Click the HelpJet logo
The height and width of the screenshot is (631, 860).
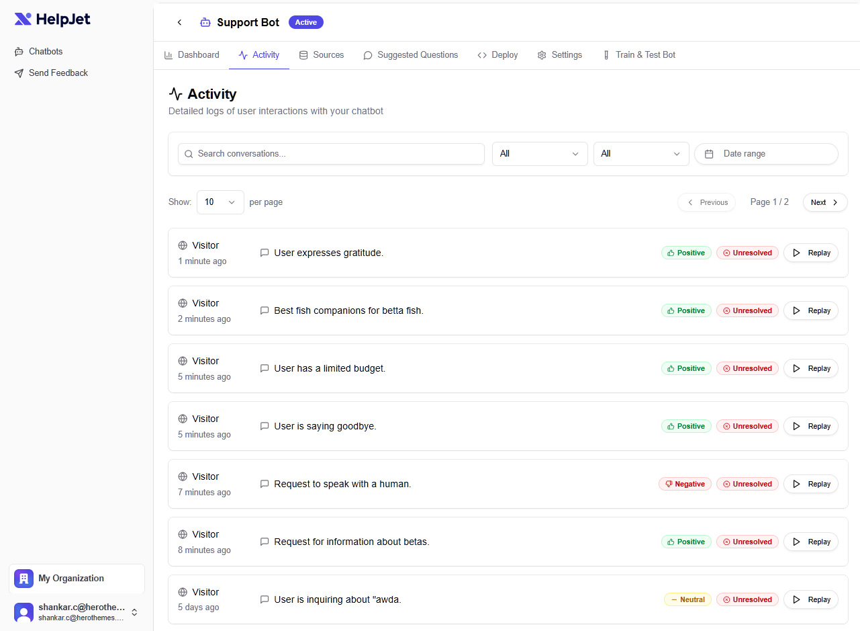click(52, 19)
